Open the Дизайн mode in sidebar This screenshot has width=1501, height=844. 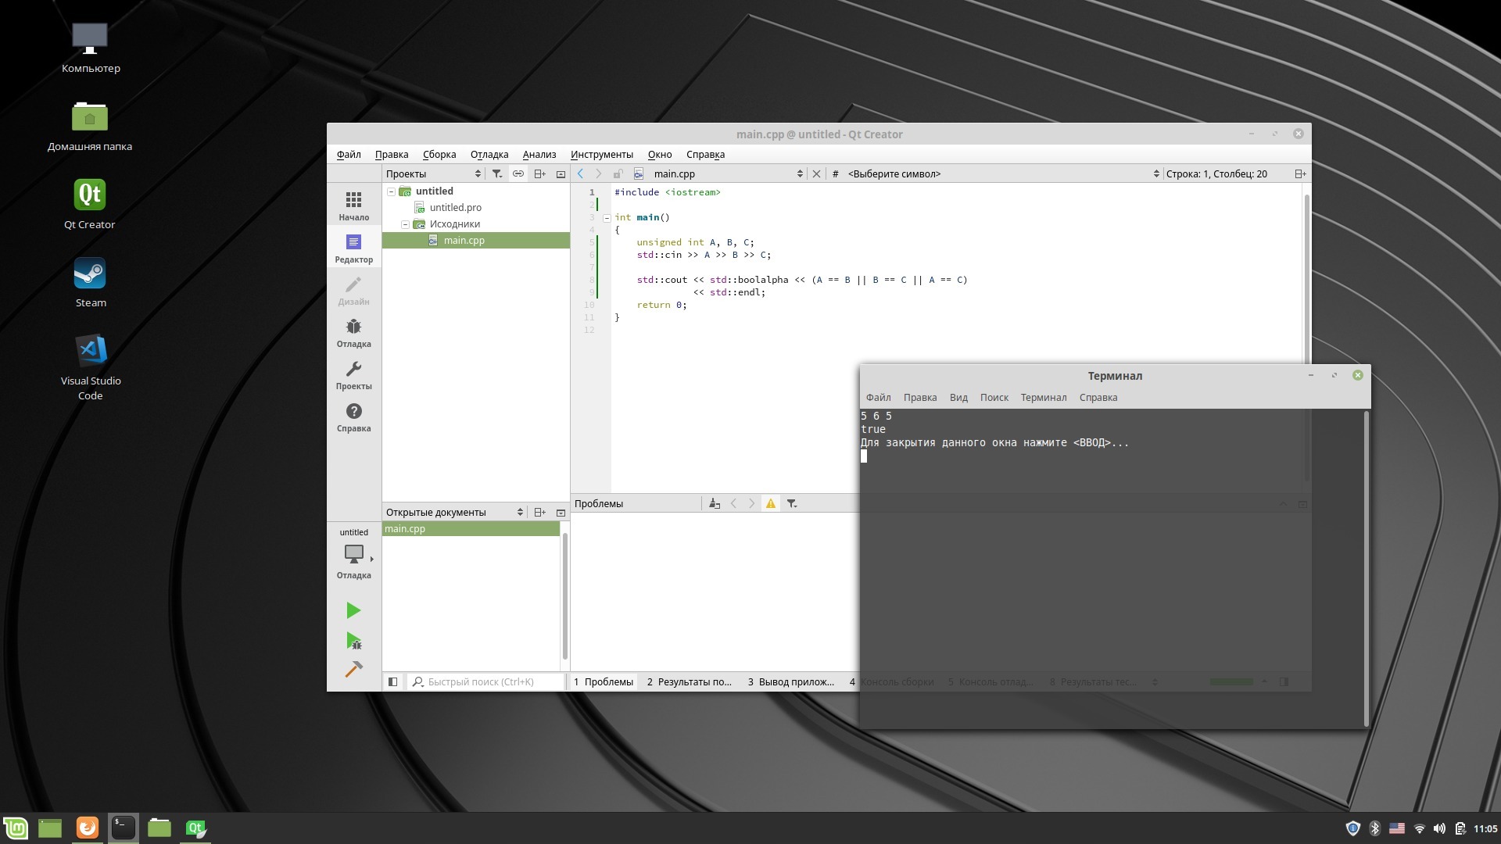click(353, 291)
